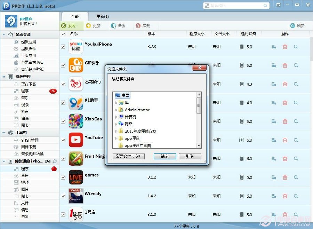Click the magnifier icon in games row
The width and height of the screenshot is (313, 229).
[296, 177]
